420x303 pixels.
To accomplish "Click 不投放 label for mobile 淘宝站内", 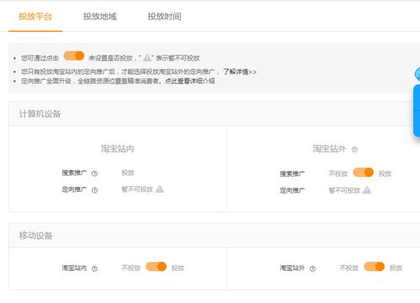I will click(x=131, y=268).
